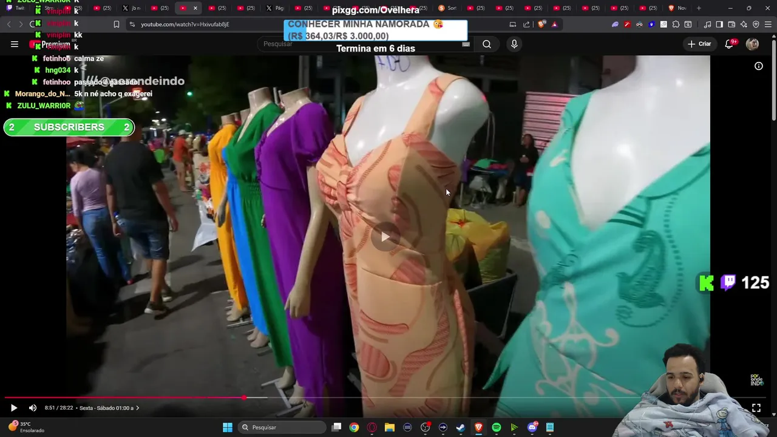
Task: View site information icon beside URL
Action: click(132, 24)
